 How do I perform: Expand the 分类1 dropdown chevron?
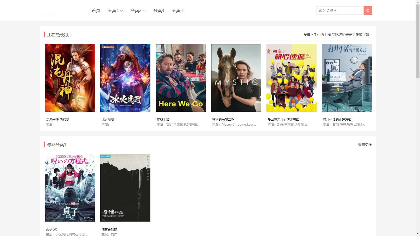[x=122, y=11]
